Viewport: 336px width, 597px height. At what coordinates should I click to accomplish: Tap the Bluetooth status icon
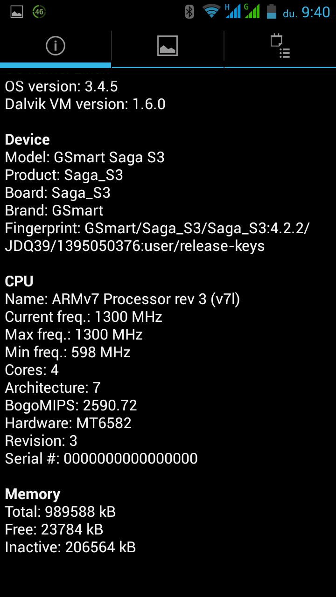click(189, 12)
